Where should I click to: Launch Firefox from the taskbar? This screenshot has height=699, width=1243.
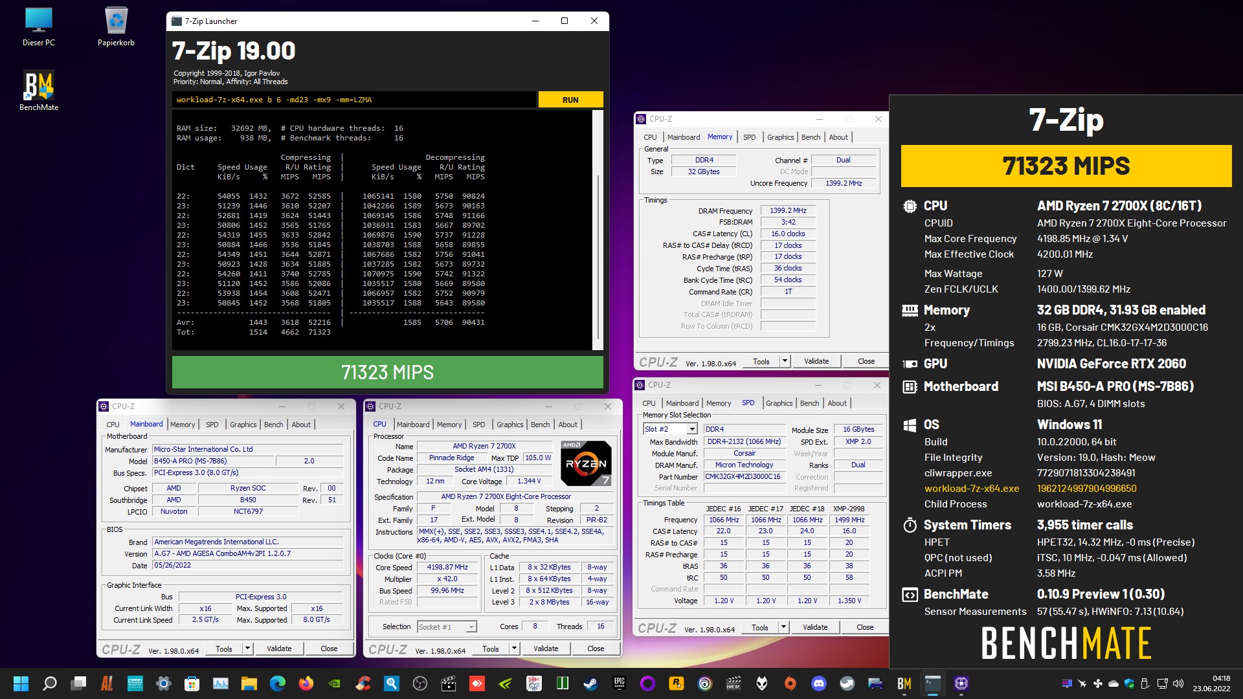tap(306, 683)
